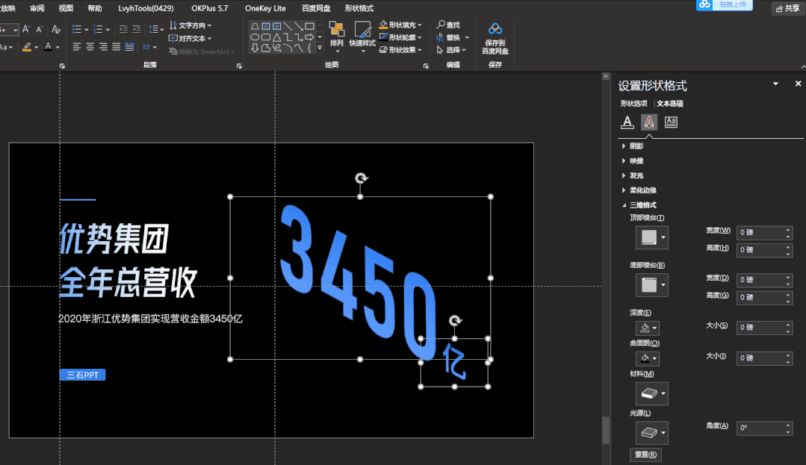Image resolution: width=806 pixels, height=465 pixels.
Task: Open the 形状轮廓 shape outline menu
Action: (x=400, y=37)
